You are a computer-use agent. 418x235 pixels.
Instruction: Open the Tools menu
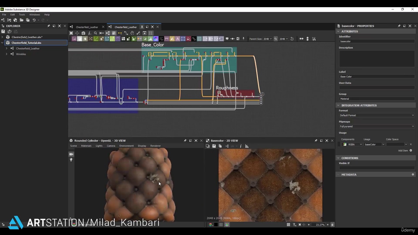pyautogui.click(x=22, y=14)
